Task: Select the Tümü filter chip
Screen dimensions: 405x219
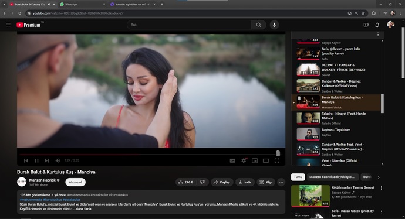Action: coord(298,177)
